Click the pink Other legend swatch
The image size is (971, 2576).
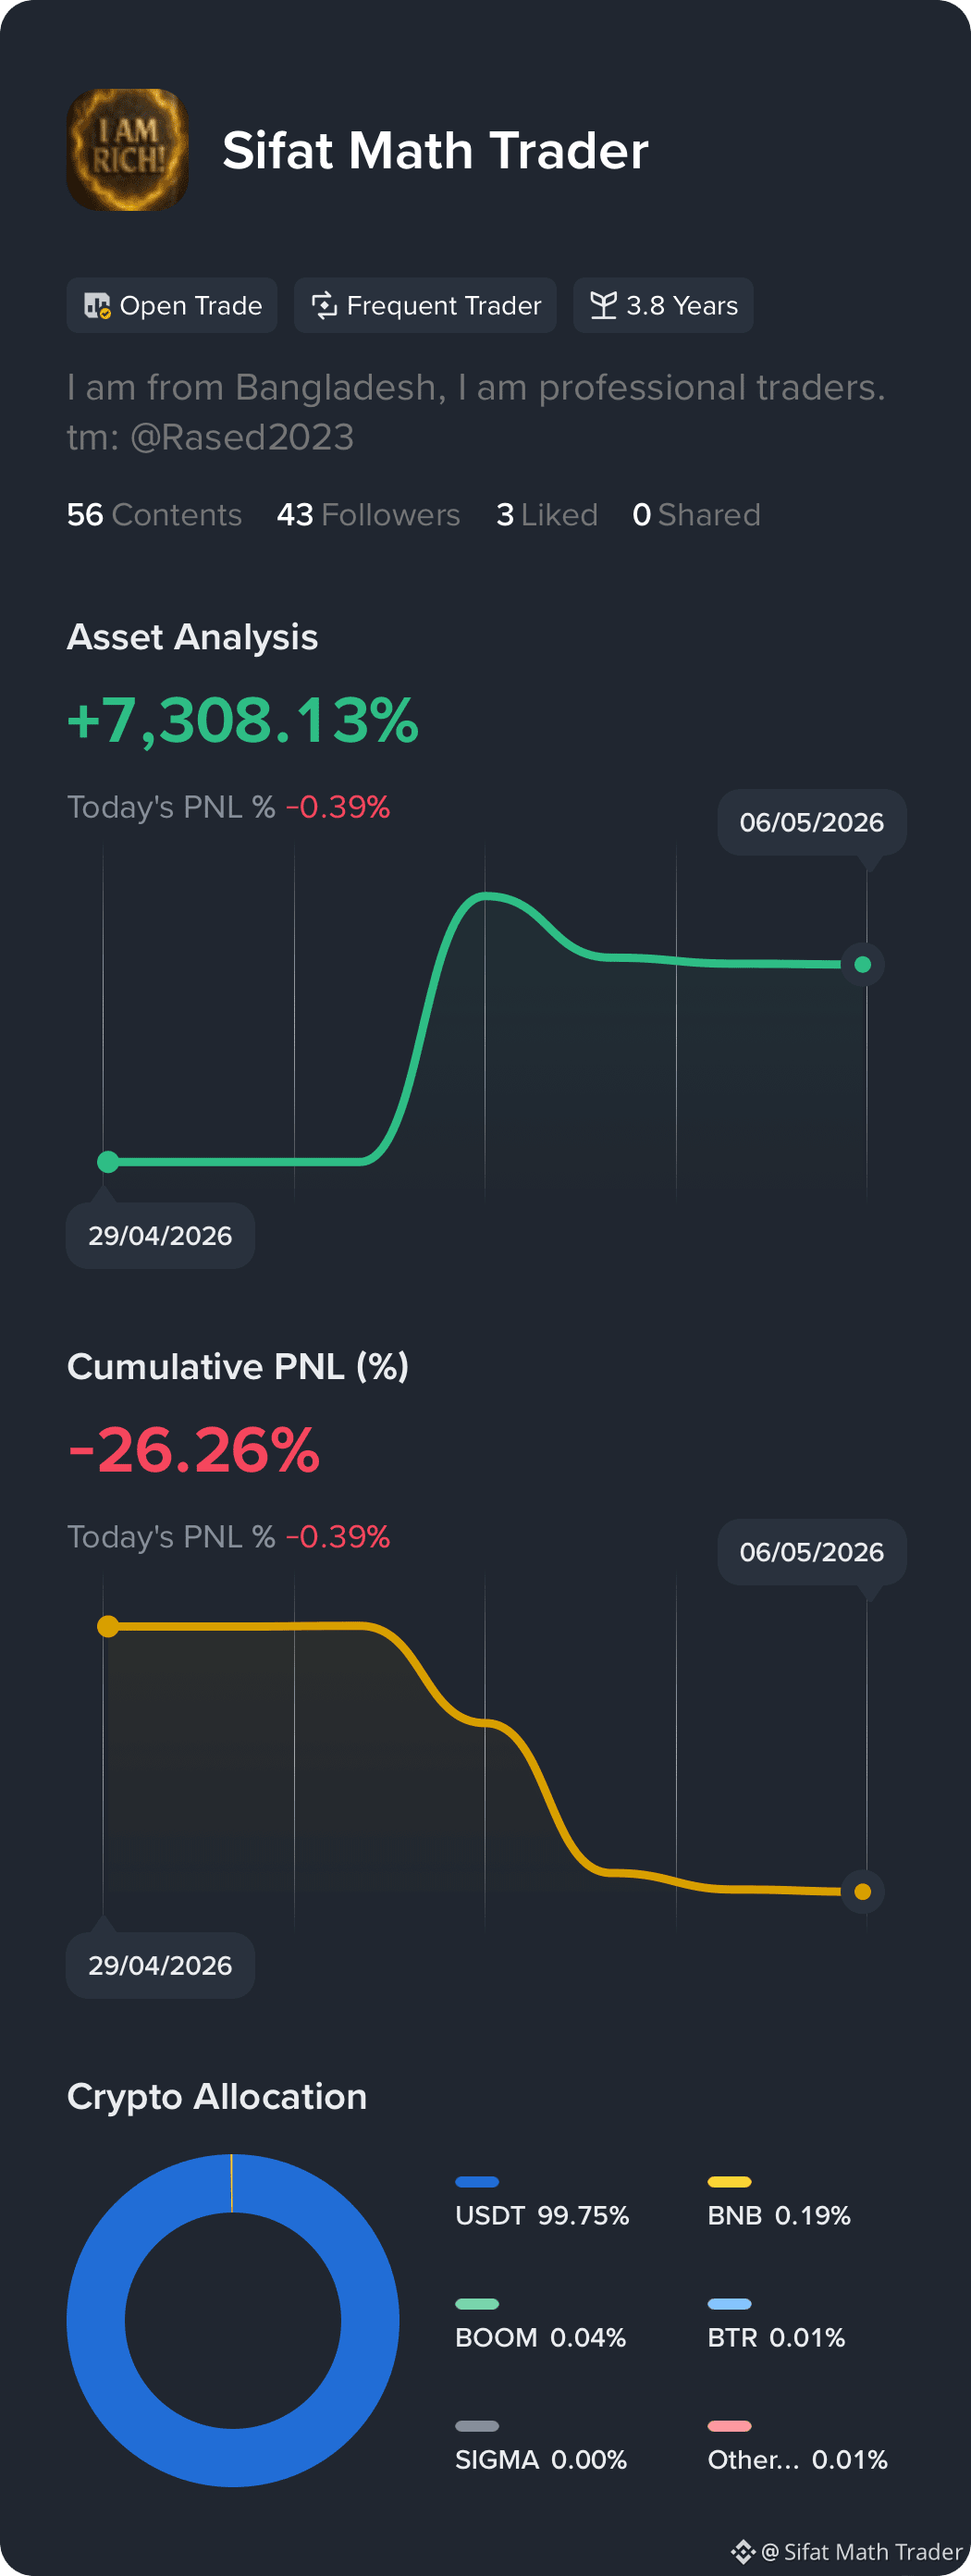tap(729, 2426)
